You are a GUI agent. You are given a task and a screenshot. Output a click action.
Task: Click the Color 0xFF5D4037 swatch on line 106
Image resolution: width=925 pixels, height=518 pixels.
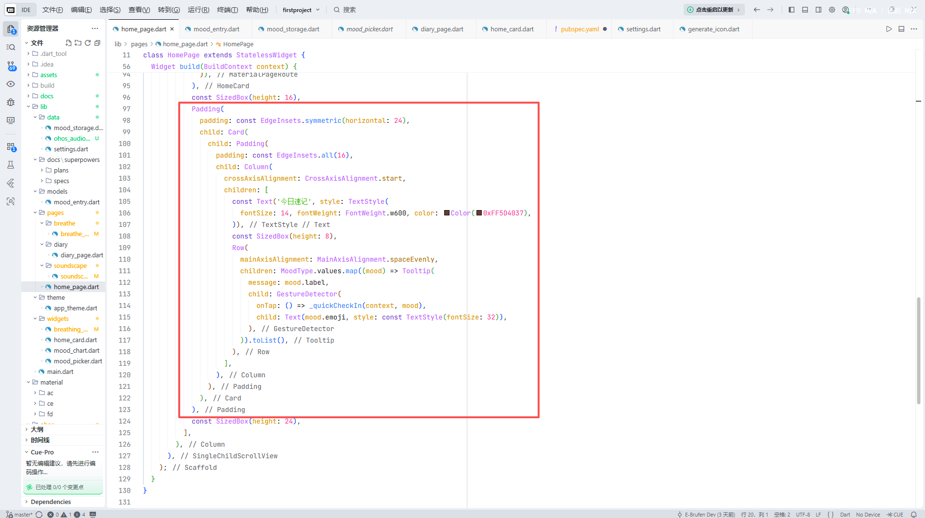coord(479,213)
